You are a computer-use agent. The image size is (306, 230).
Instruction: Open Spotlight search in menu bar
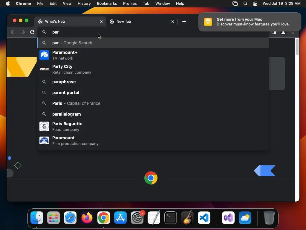click(x=245, y=4)
